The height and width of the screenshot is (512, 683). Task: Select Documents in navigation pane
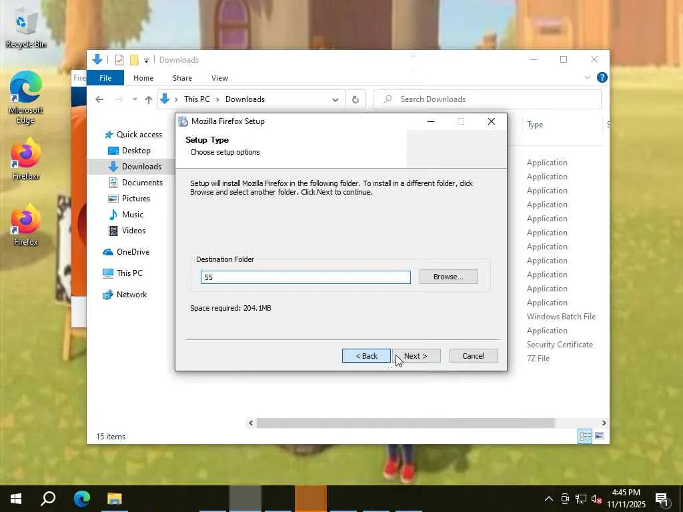[135, 183]
